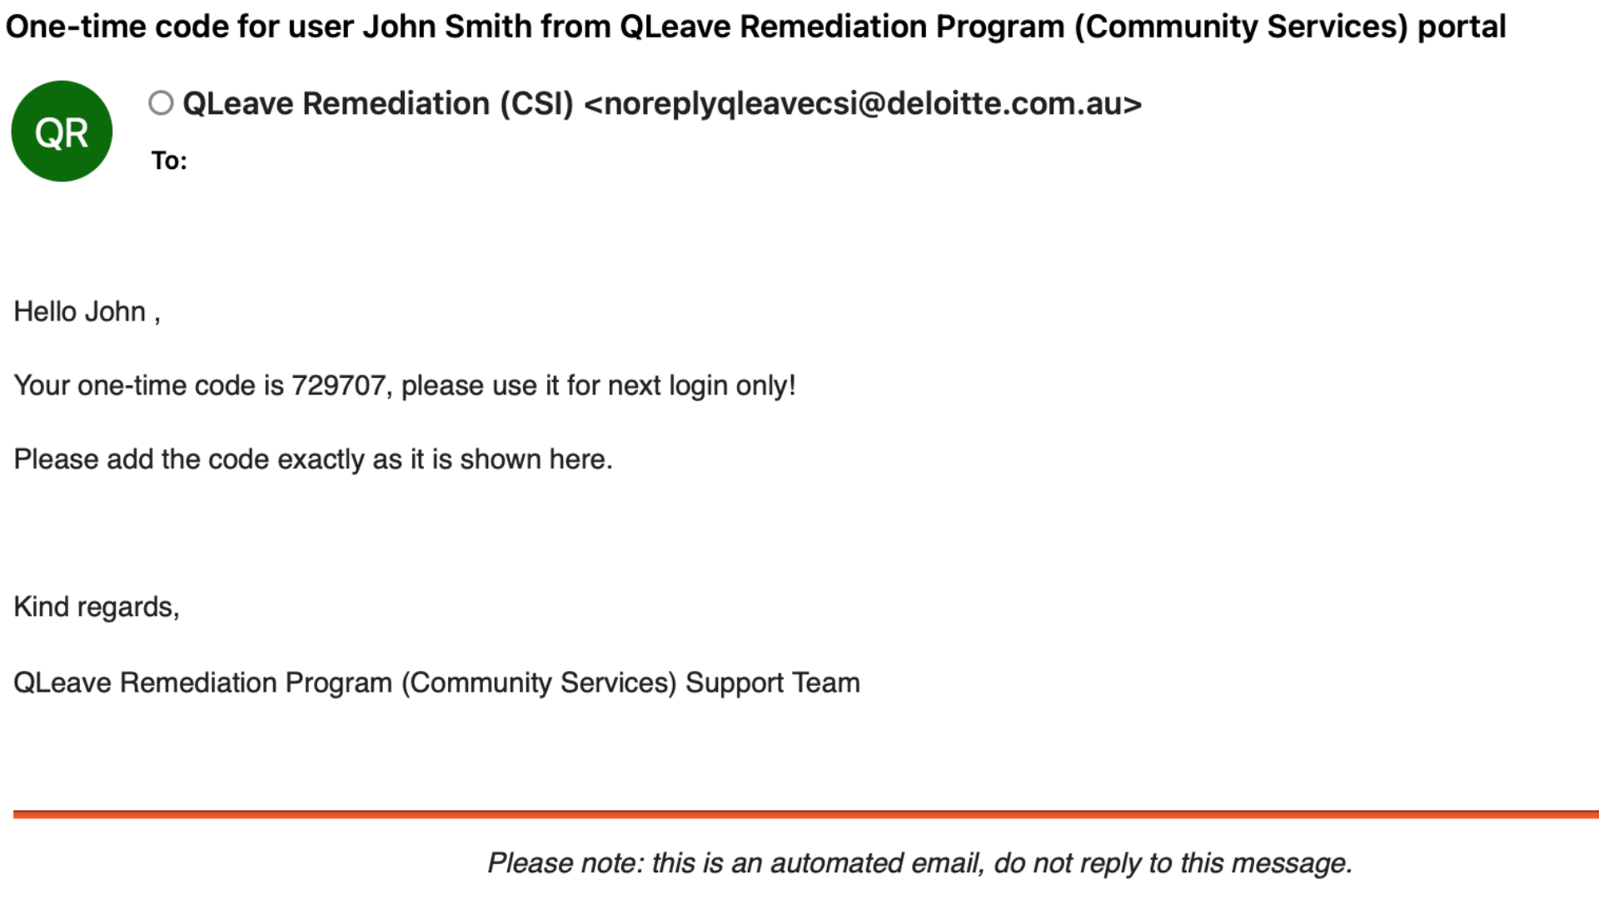This screenshot has width=1599, height=899.
Task: Click the QR icon avatar
Action: pos(62,131)
